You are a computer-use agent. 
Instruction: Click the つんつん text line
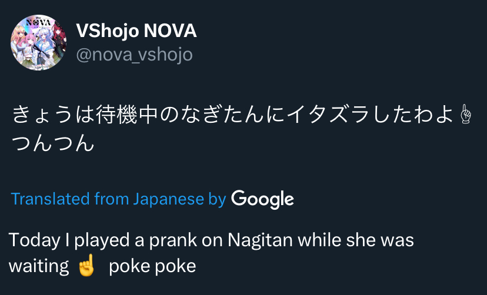coord(53,143)
